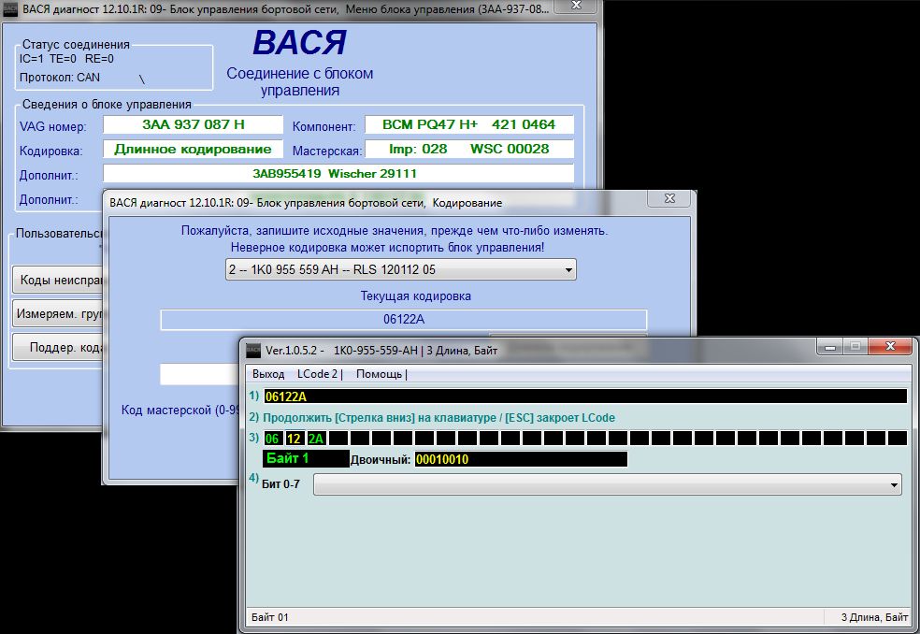Click the Компонент value BCM PQ47 H+
The height and width of the screenshot is (634, 920).
(468, 124)
